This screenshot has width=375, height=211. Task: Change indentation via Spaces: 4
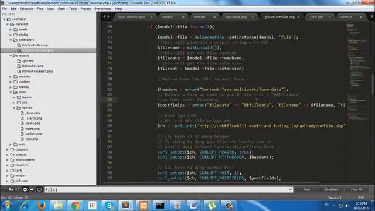click(335, 198)
